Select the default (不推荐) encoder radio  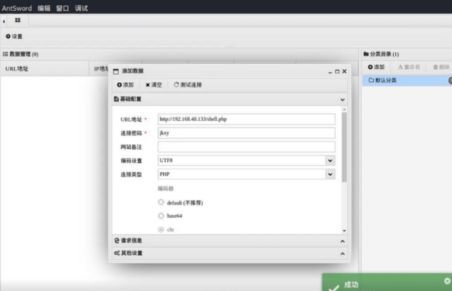(x=161, y=202)
